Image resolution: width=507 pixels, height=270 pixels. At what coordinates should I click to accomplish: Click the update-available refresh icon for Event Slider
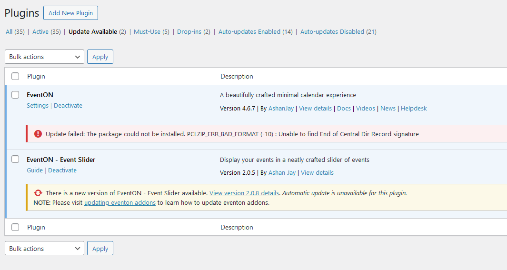[38, 193]
